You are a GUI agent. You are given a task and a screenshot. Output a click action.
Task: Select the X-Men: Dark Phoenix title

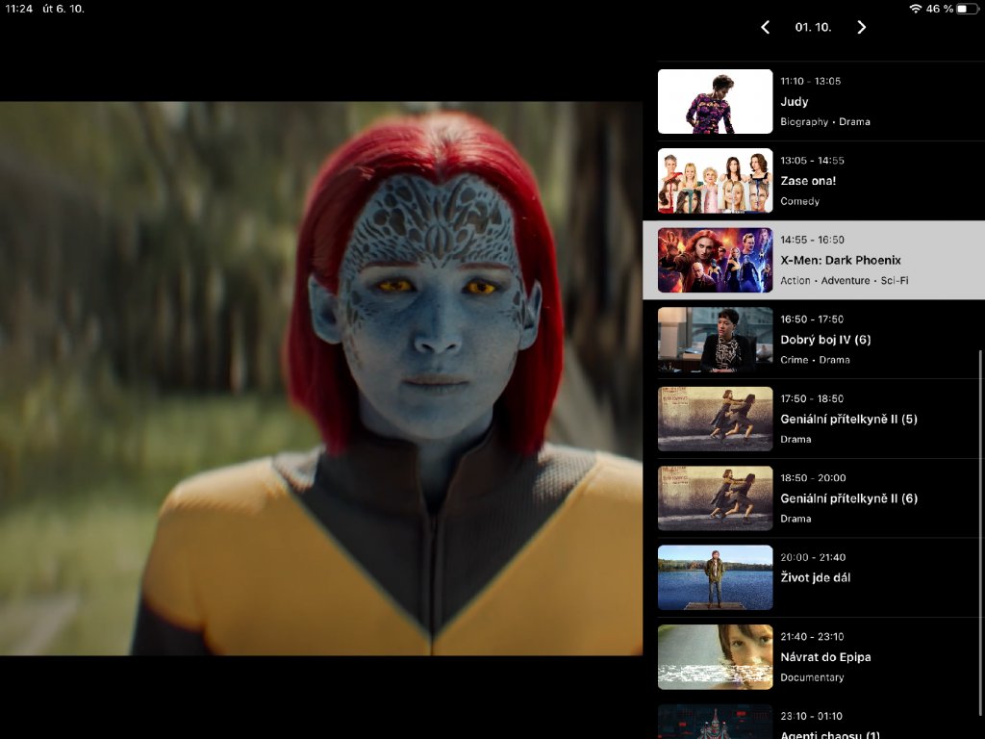[841, 260]
